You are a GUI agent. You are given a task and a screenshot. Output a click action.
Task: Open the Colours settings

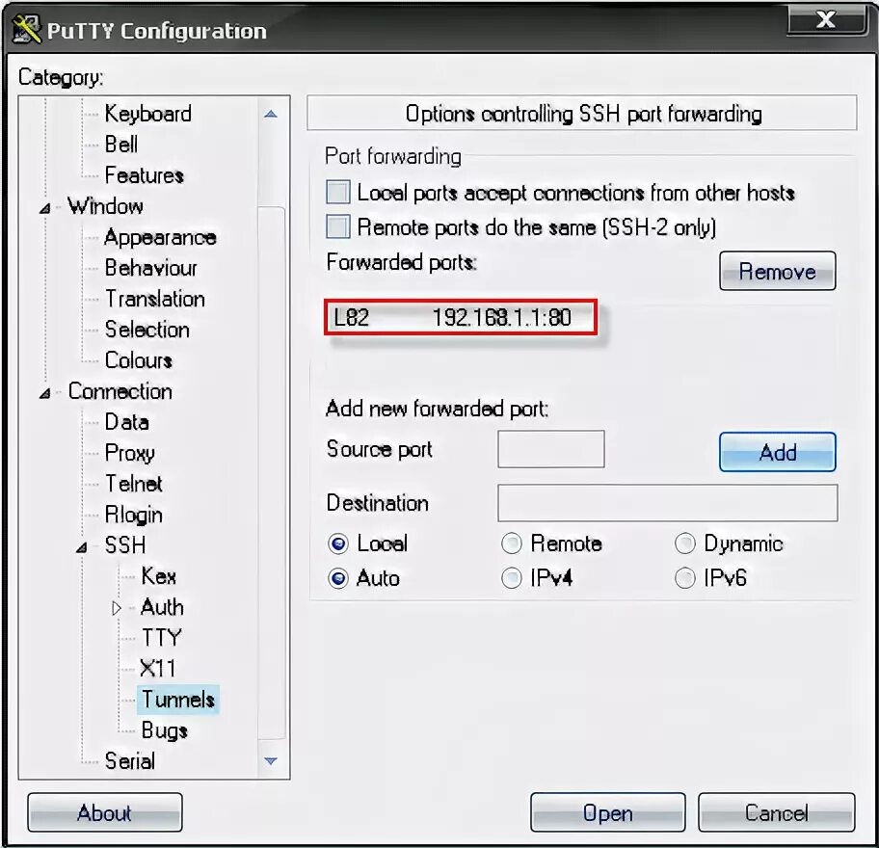pos(138,360)
